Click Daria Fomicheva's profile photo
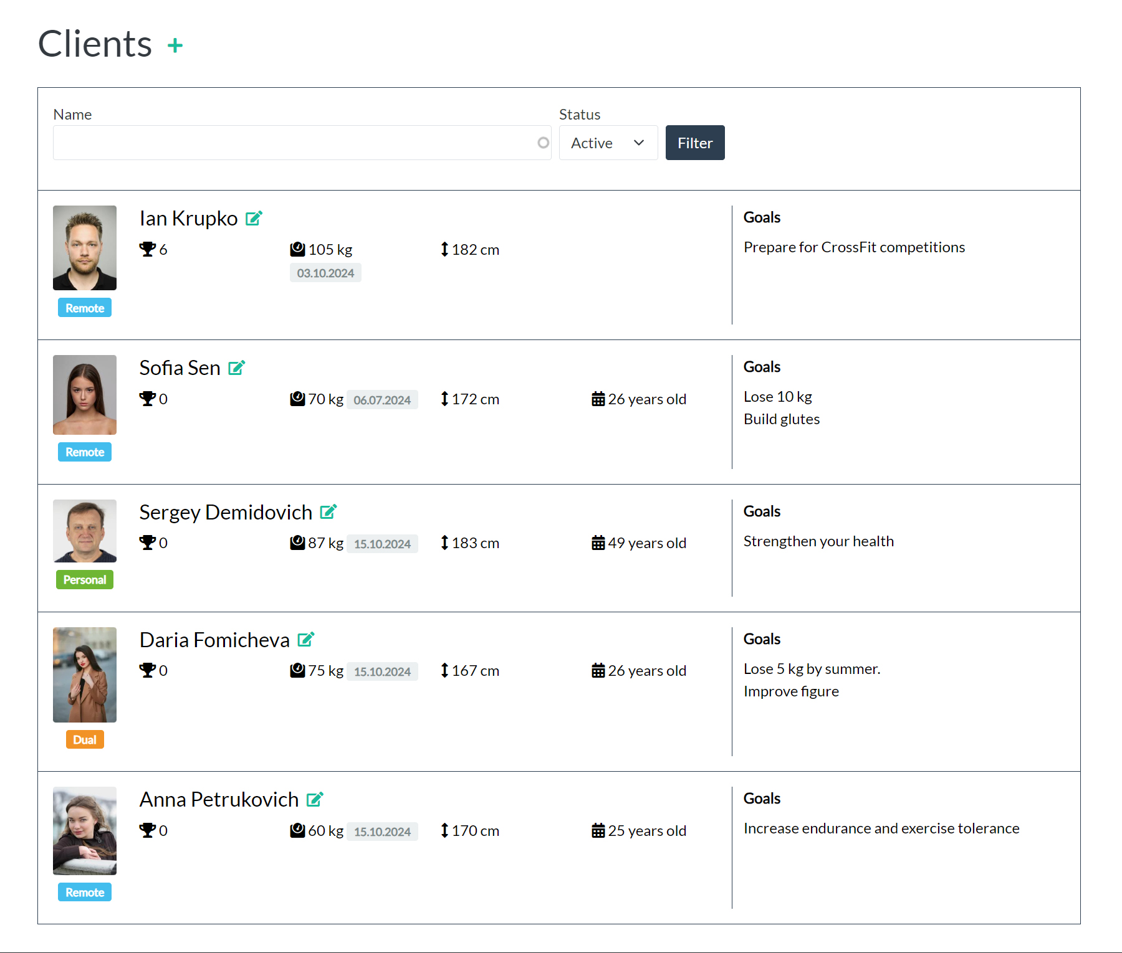 click(x=85, y=675)
